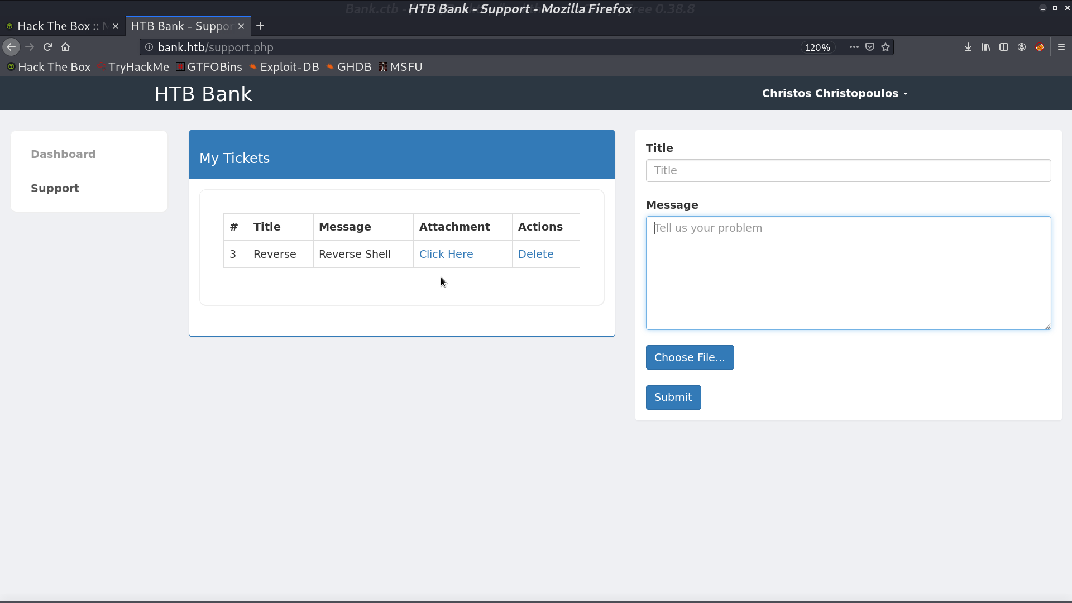
Task: Open the Firefox home page
Action: click(x=65, y=47)
